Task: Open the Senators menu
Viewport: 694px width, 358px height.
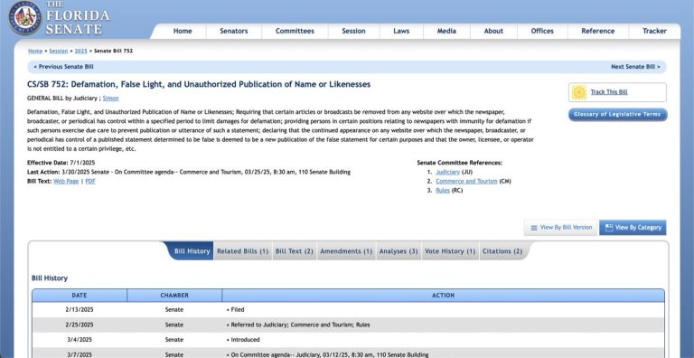Action: click(234, 31)
